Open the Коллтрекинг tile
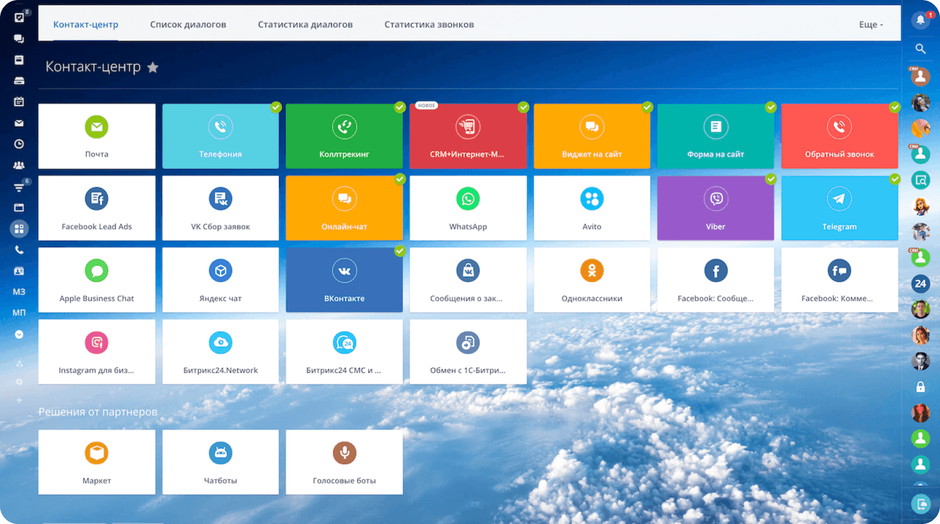The width and height of the screenshot is (940, 524). pos(344,136)
